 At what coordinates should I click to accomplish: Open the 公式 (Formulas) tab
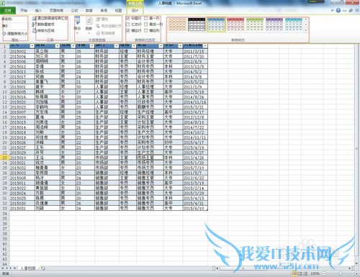coord(74,11)
